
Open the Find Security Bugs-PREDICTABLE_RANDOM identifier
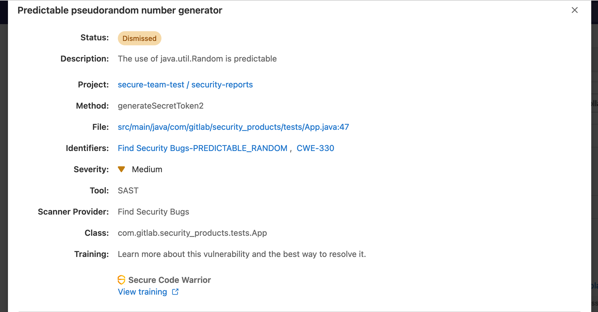click(x=202, y=148)
